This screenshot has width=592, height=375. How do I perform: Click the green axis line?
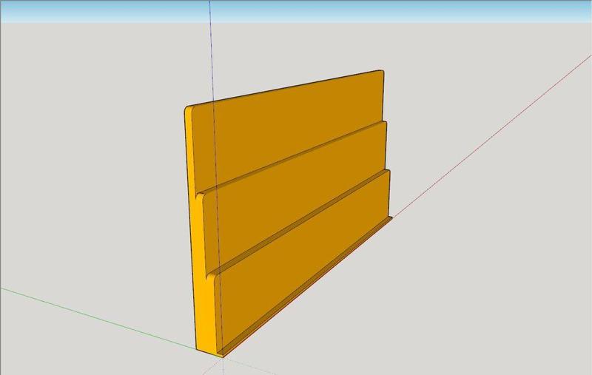[98, 317]
